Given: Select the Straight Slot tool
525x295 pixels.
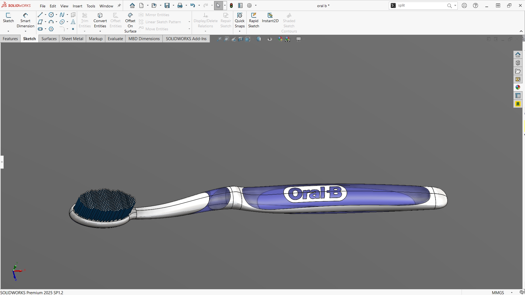Looking at the screenshot, I should coord(40,29).
